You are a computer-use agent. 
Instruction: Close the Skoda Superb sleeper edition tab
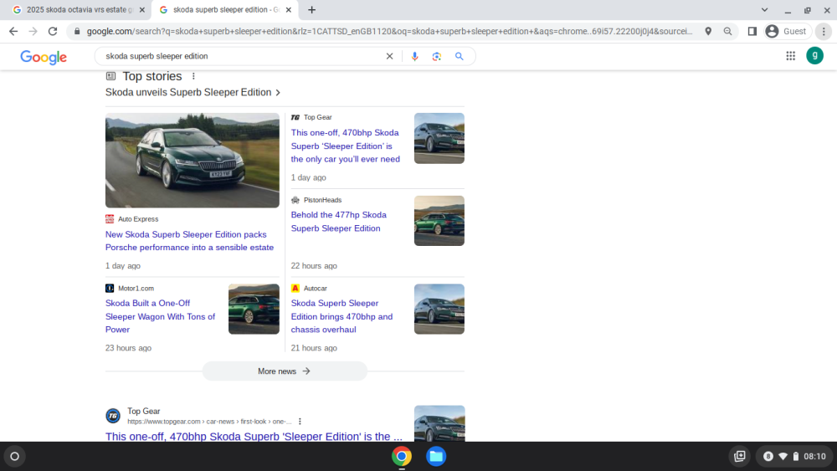pyautogui.click(x=288, y=9)
